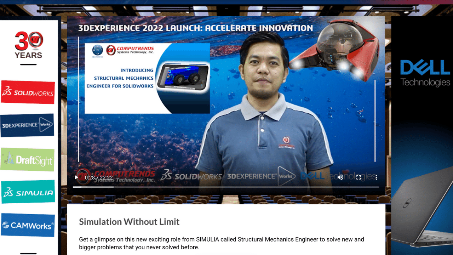Open the red SOLIDWORKS banner in sidebar
The height and width of the screenshot is (255, 453).
pos(28,92)
